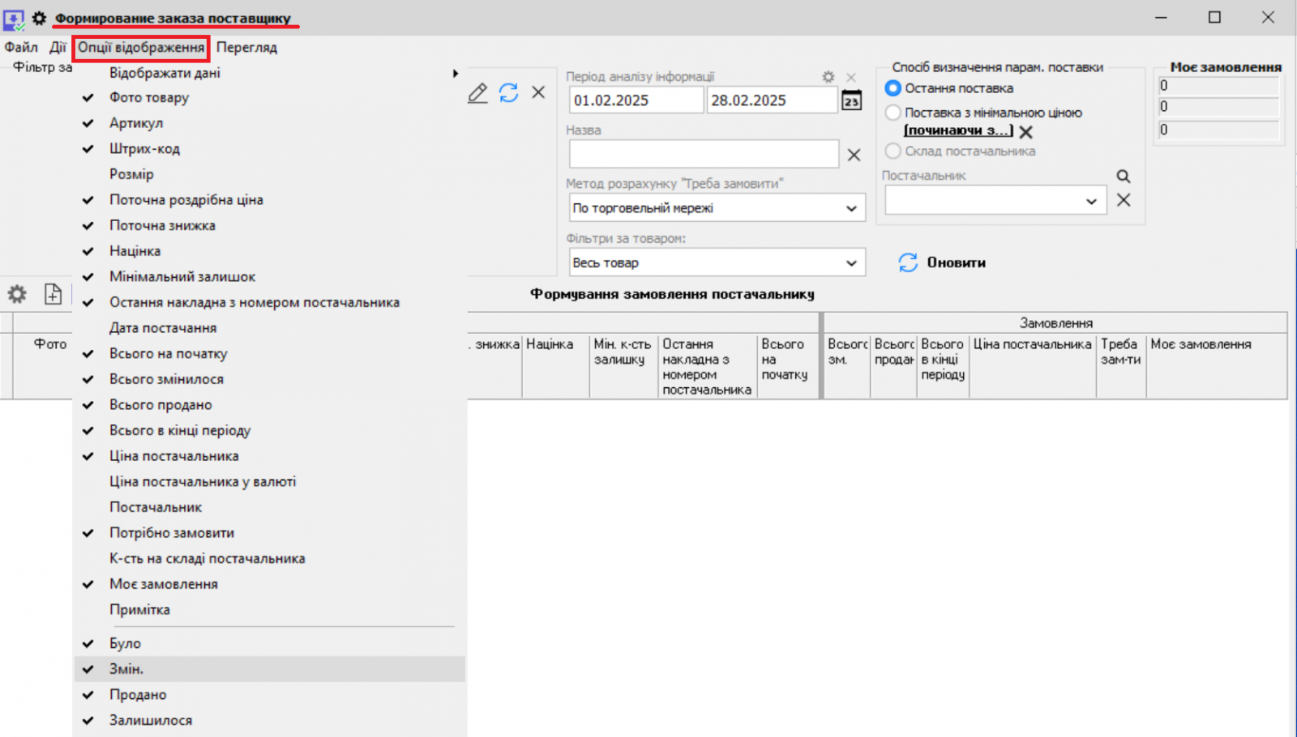Enable the Розмір column option
Viewport: 1297px width, 737px height.
tap(131, 174)
